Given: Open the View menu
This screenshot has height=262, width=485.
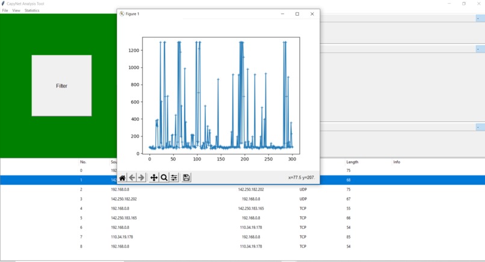Looking at the screenshot, I should [x=16, y=10].
